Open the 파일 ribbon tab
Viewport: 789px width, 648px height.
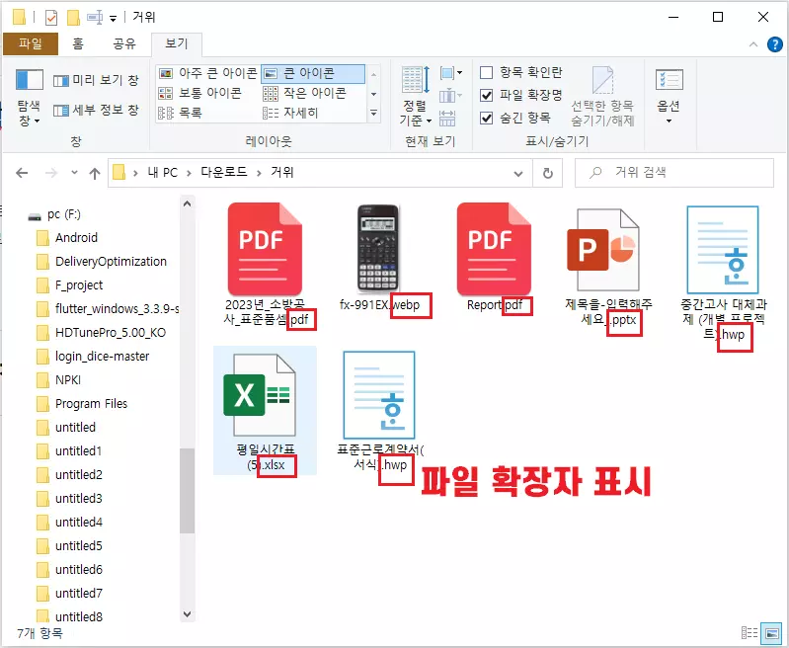tap(31, 43)
